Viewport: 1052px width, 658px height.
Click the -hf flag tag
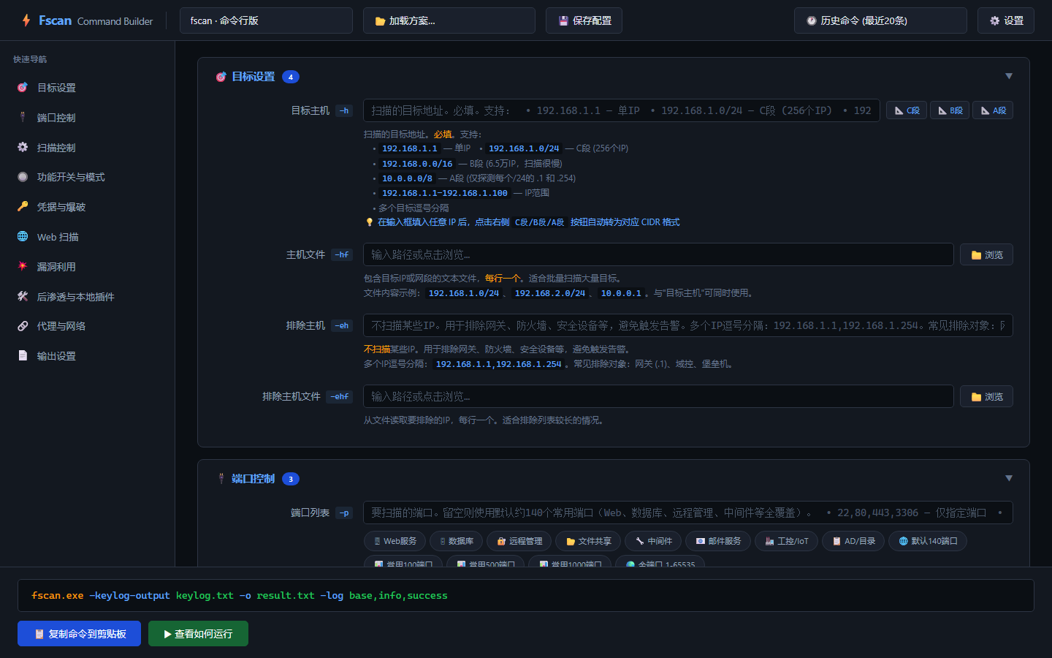coord(342,254)
